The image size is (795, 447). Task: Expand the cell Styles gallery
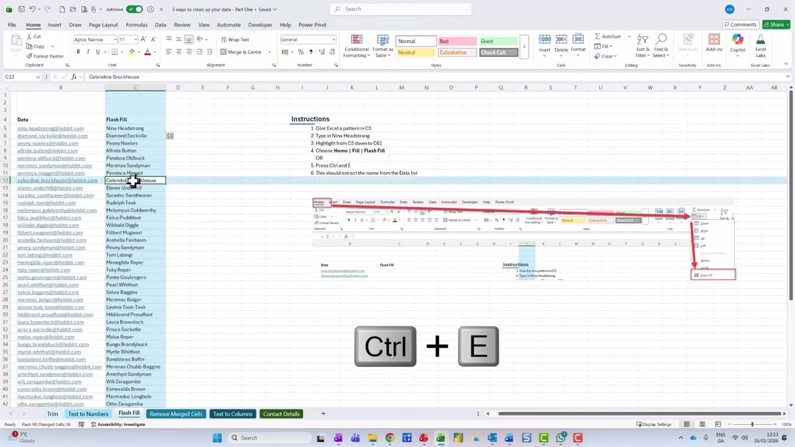click(x=524, y=47)
